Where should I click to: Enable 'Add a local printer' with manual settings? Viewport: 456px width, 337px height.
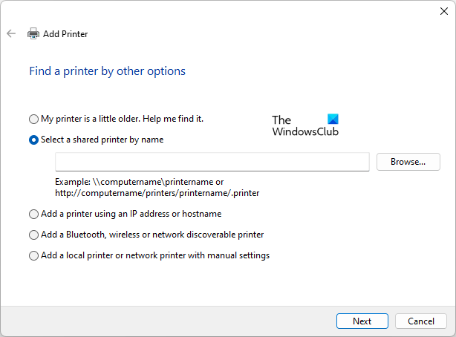(33, 255)
